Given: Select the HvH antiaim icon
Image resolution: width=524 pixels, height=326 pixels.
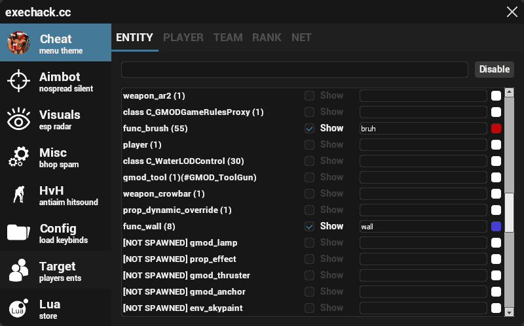Looking at the screenshot, I should click(x=18, y=195).
